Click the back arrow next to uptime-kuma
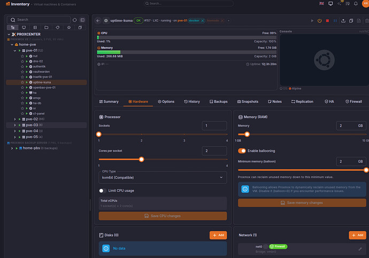This screenshot has height=258, width=369. click(x=98, y=21)
